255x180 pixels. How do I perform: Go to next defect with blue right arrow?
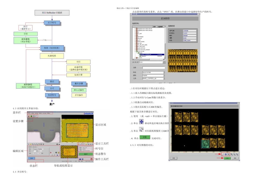(57, 155)
